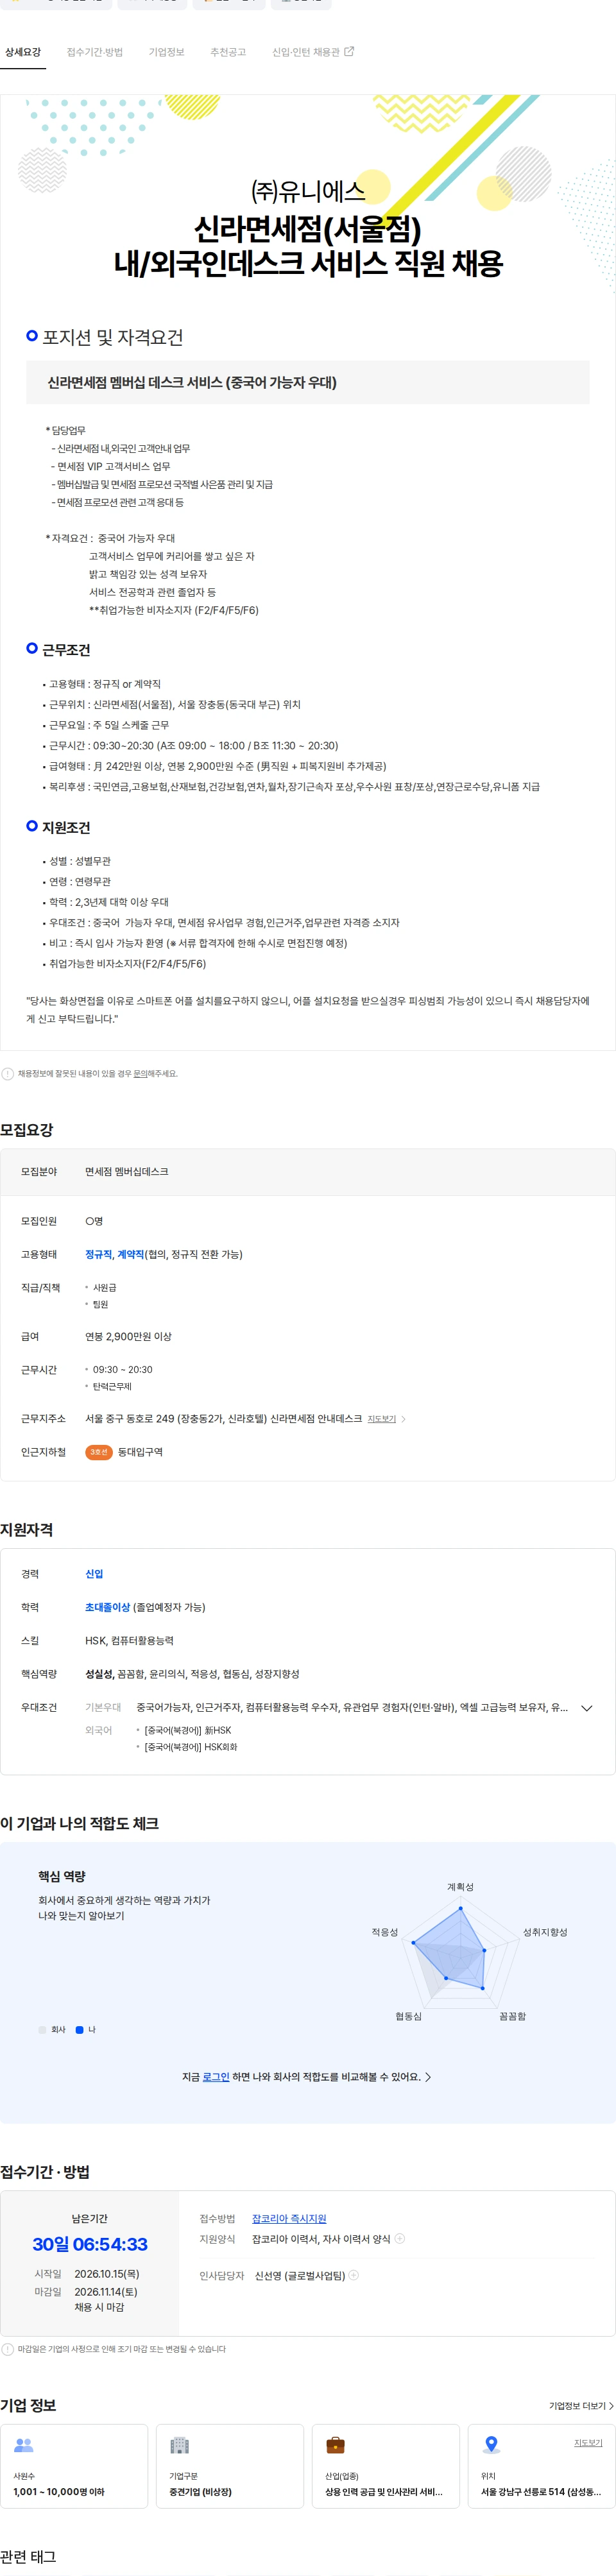This screenshot has width=616, height=2576.
Task: Click the exclamation icon next to 마감일은 기업의 사정으로
Action: [8, 2349]
